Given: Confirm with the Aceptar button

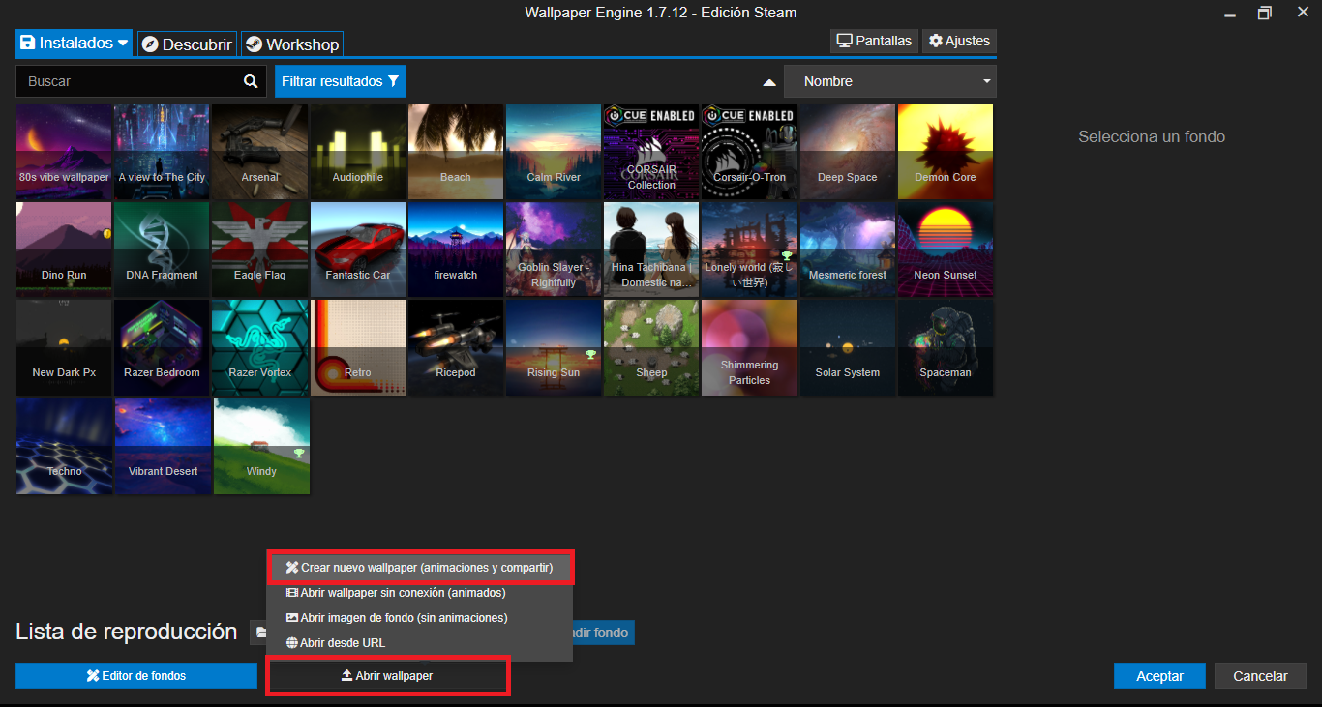Looking at the screenshot, I should 1159,676.
